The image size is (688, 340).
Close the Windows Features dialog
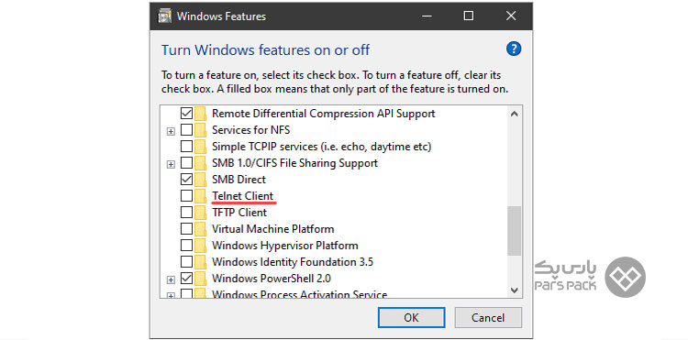tap(511, 16)
